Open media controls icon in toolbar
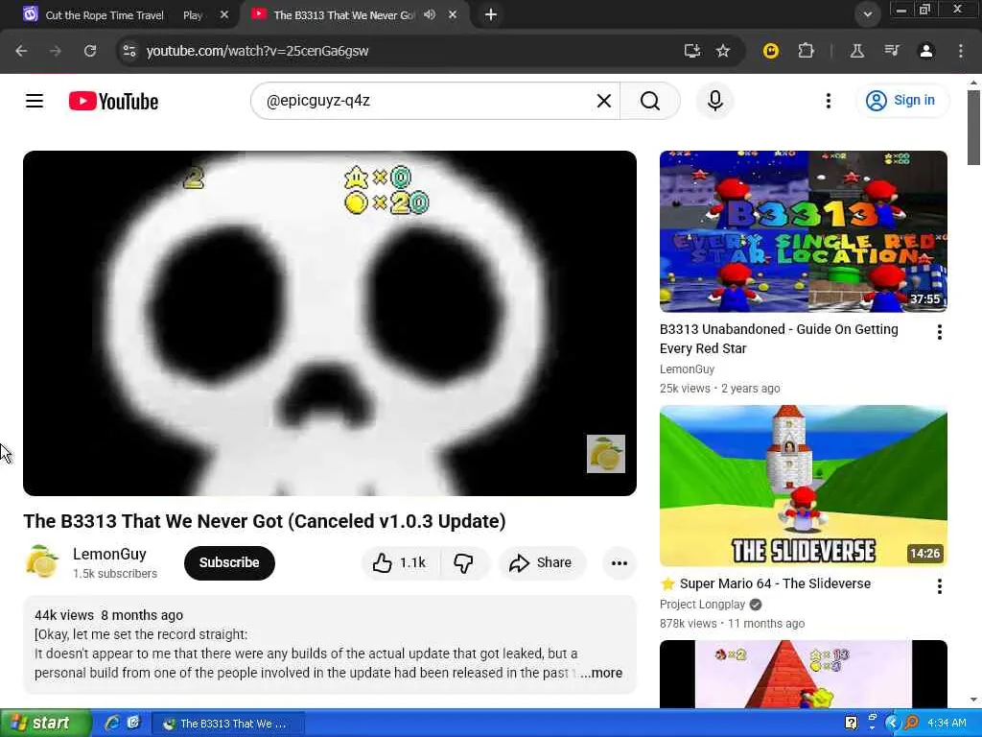Viewport: 982px width, 737px height. (x=892, y=51)
